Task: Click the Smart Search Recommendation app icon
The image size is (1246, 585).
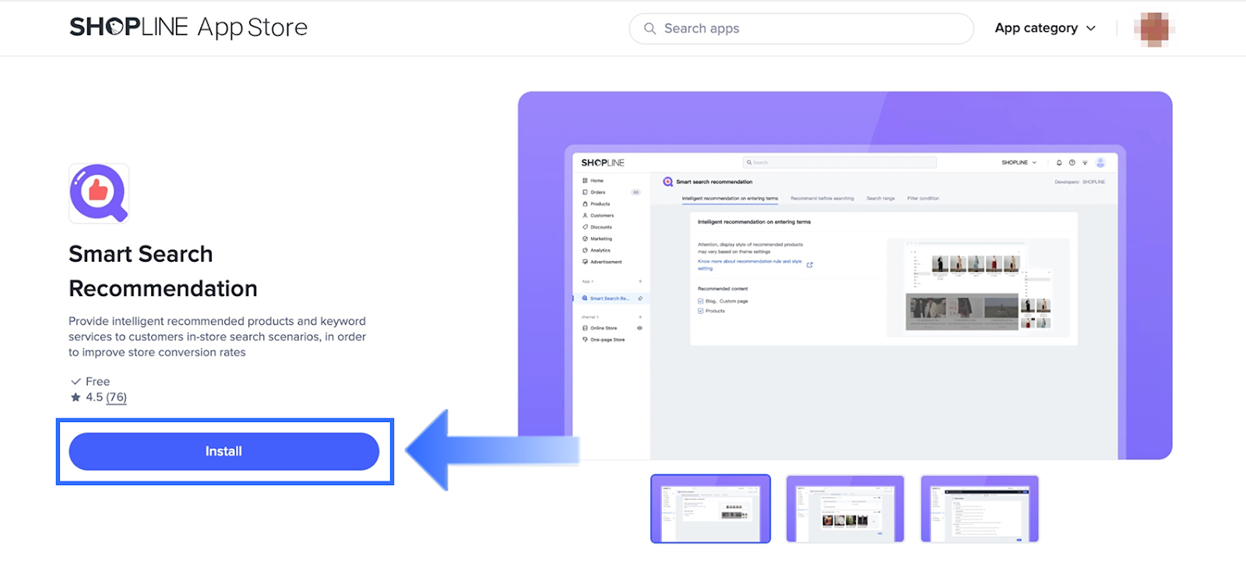Action: (x=99, y=193)
